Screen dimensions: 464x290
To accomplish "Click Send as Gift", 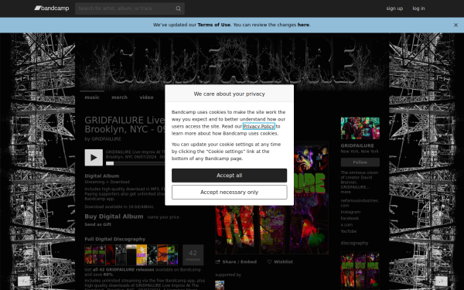I will click(98, 224).
